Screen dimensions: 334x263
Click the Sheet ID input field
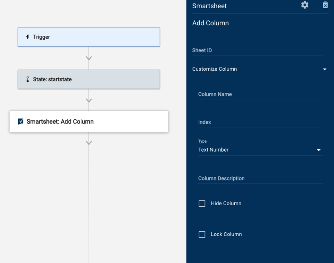tap(257, 52)
